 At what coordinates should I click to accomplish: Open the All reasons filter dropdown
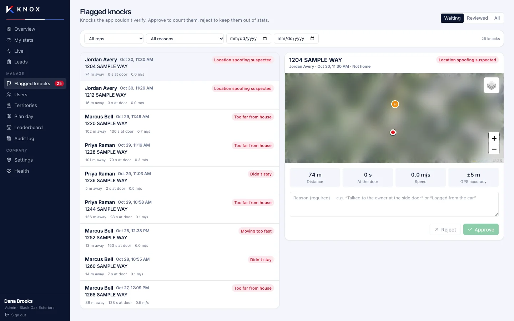tap(185, 39)
